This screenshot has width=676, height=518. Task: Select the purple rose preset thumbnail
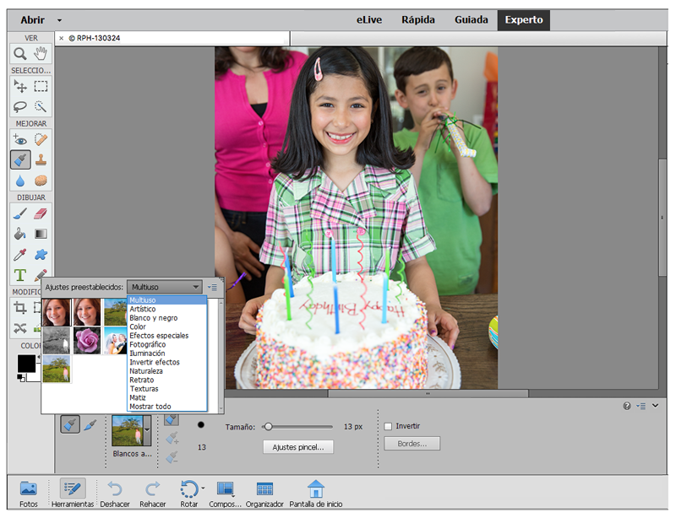point(87,341)
